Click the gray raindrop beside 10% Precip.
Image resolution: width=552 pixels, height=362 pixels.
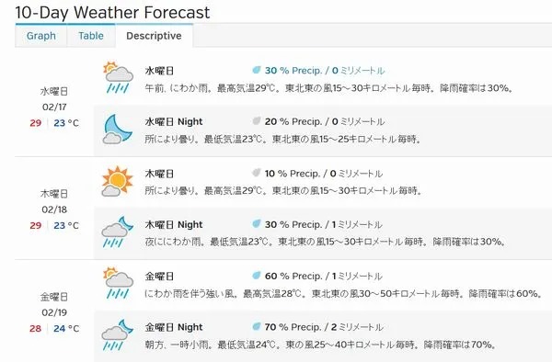(257, 173)
